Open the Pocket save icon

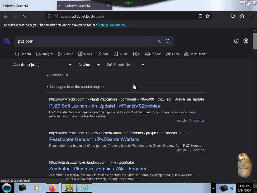pos(233,16)
